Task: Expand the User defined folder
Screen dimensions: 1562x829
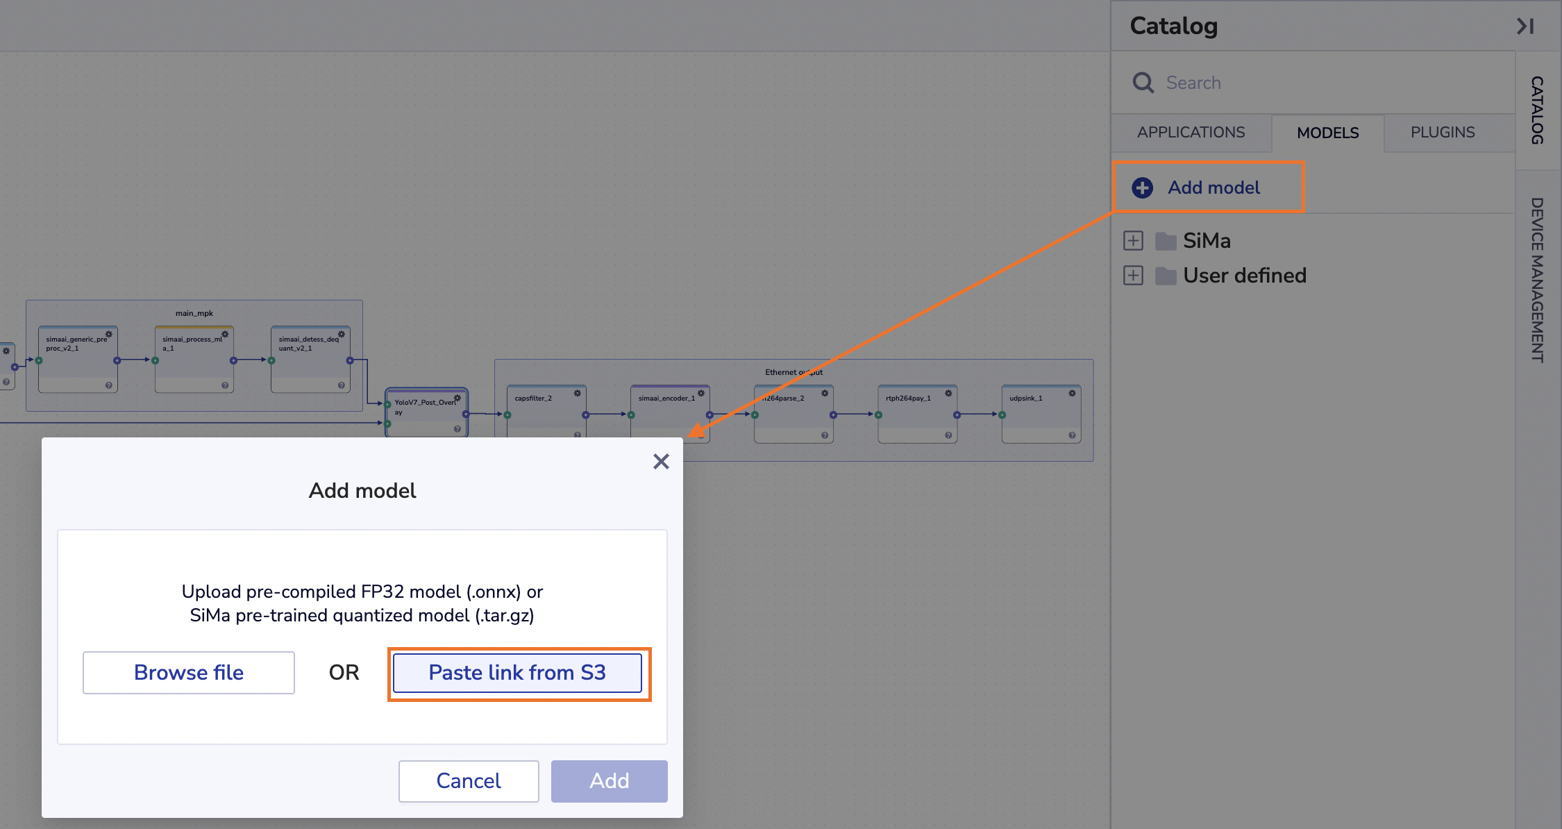Action: point(1133,276)
